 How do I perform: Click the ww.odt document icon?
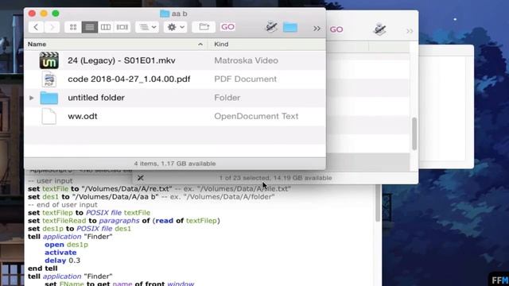(49, 117)
